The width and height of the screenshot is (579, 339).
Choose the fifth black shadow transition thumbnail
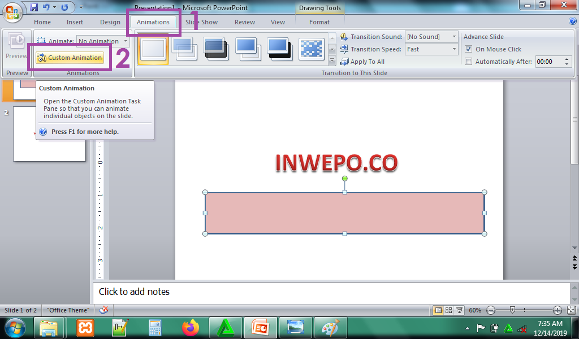(280, 49)
